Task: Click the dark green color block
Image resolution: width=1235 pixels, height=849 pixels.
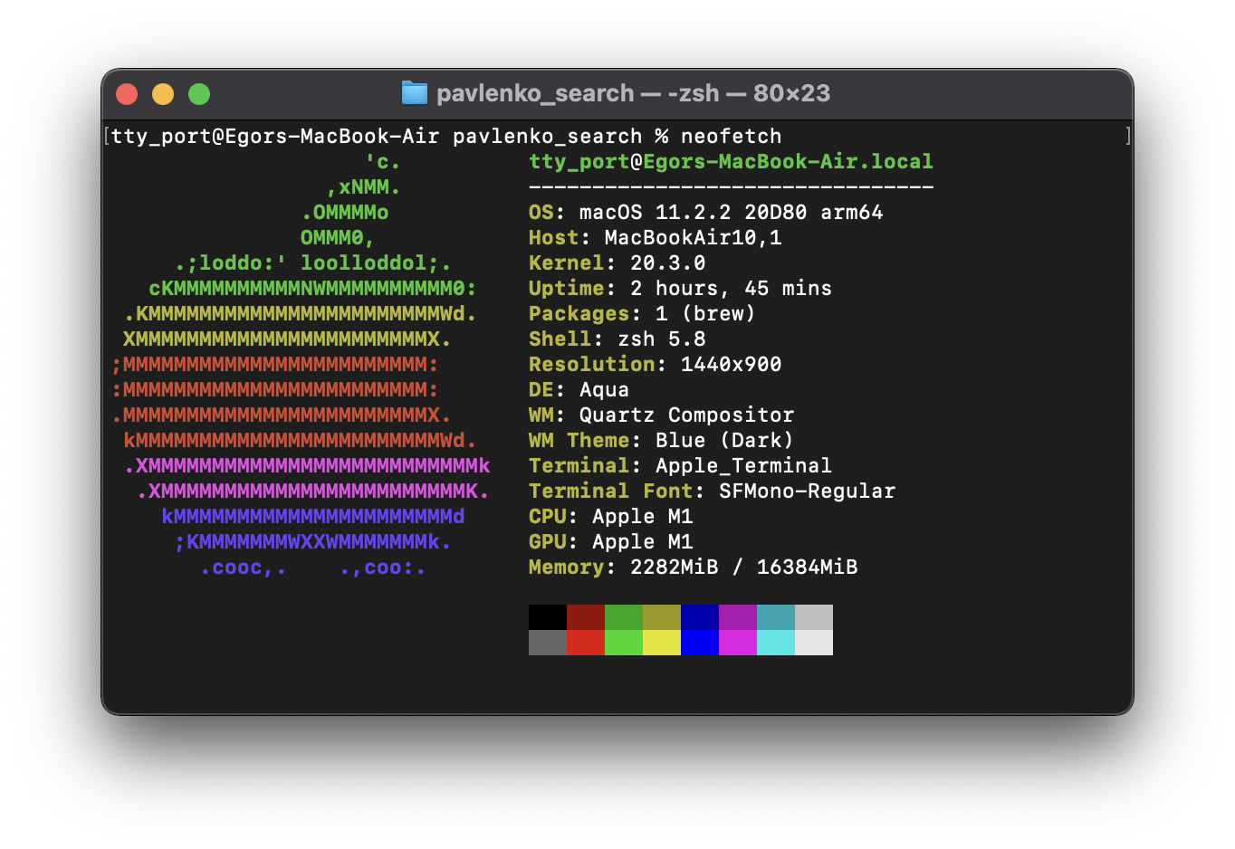Action: [624, 617]
